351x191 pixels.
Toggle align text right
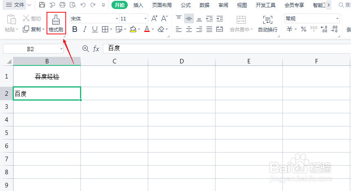tap(199, 29)
